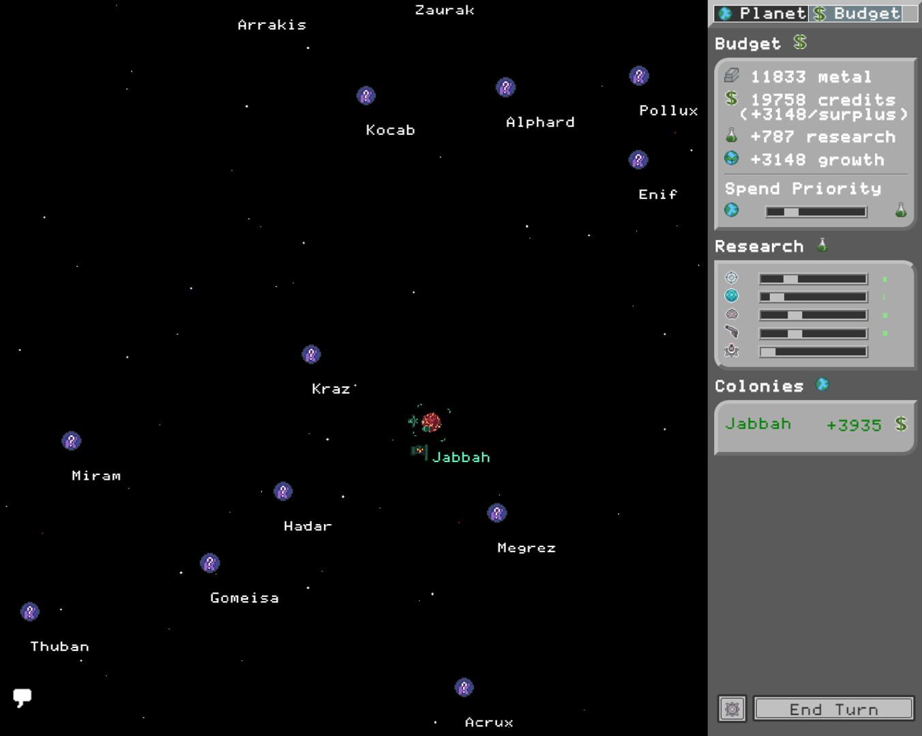This screenshot has height=736, width=922.
Task: Click the dollar icon beside Jabbah colony income
Action: [x=901, y=424]
